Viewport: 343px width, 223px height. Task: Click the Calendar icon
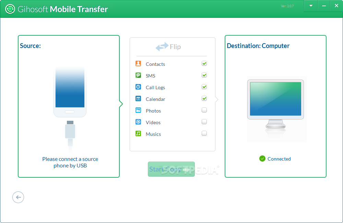[138, 99]
